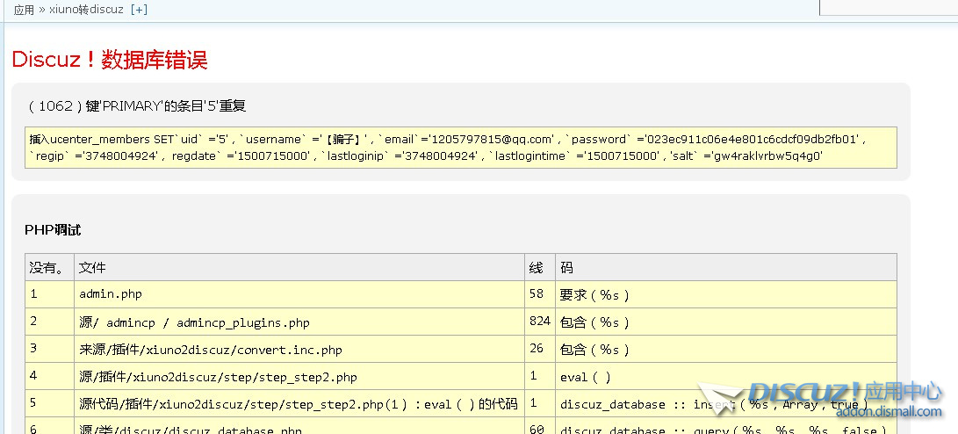Click line number 26 cell

click(540, 349)
